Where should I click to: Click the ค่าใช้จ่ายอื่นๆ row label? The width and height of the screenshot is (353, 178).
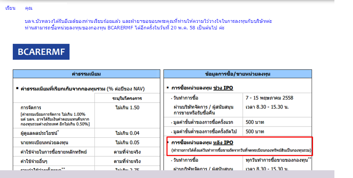click(x=34, y=161)
